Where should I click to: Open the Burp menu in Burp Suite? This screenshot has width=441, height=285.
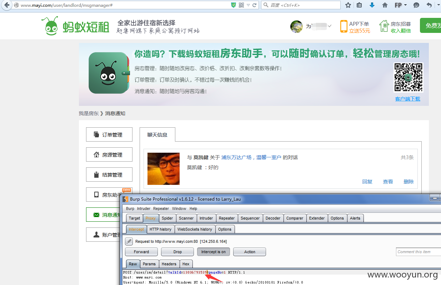point(130,208)
